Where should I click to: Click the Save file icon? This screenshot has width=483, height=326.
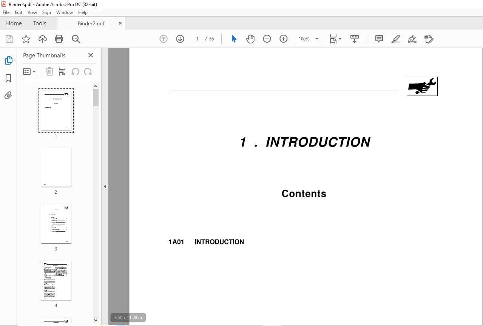(9, 39)
